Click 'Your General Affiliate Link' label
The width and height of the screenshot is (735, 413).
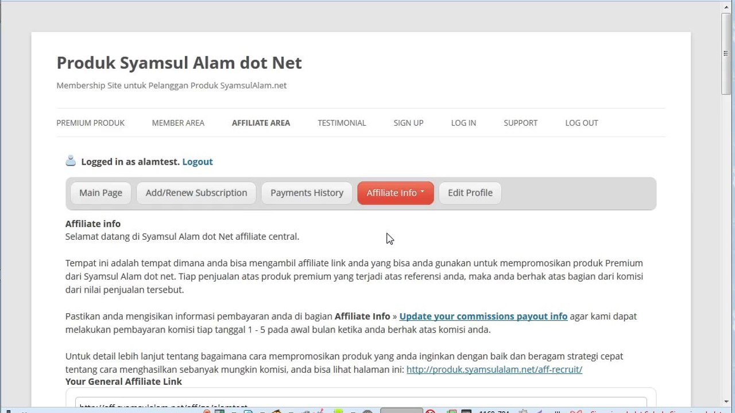(x=123, y=381)
